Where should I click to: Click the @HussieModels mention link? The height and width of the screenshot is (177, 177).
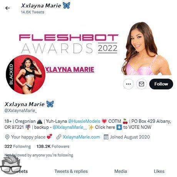(x=84, y=121)
